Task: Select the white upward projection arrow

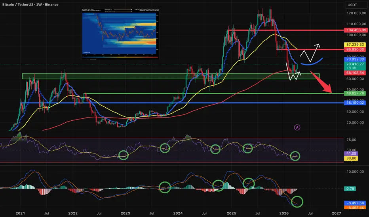Action: click(310, 53)
